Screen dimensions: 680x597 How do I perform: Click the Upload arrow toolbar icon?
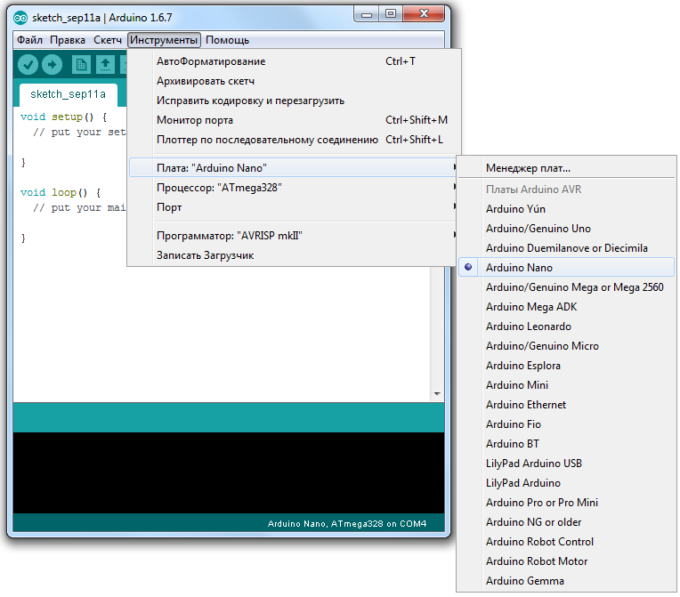click(53, 64)
